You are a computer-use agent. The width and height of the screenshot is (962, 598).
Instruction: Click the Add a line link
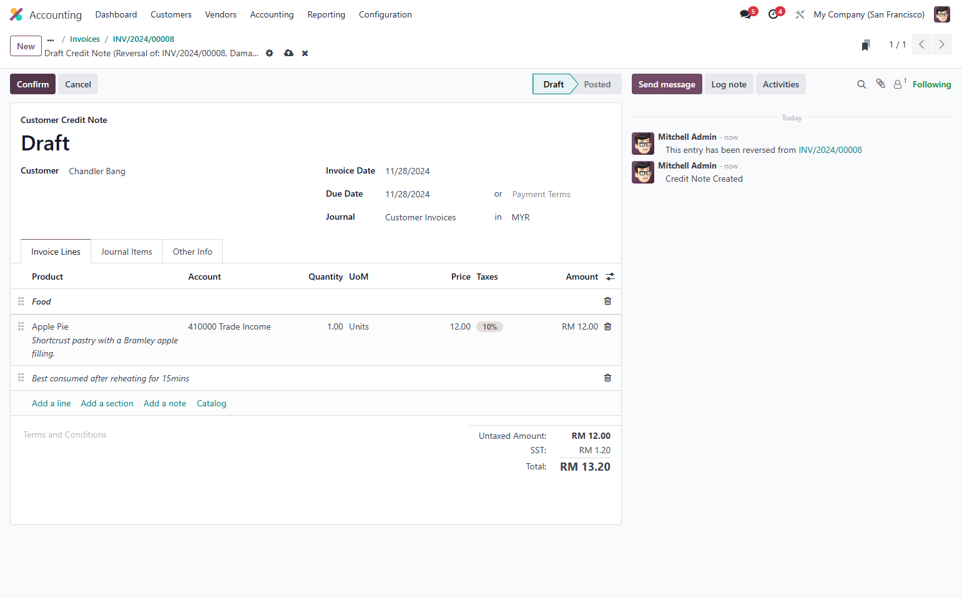(x=51, y=403)
